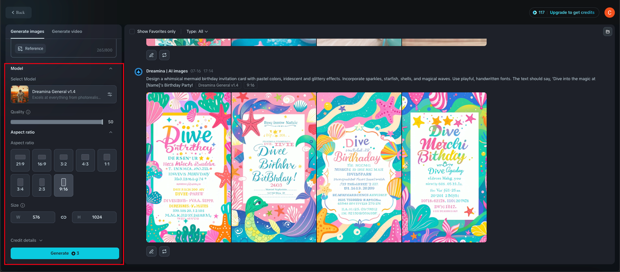This screenshot has width=620, height=272.
Task: Click Upgrade to get credits
Action: pos(572,13)
